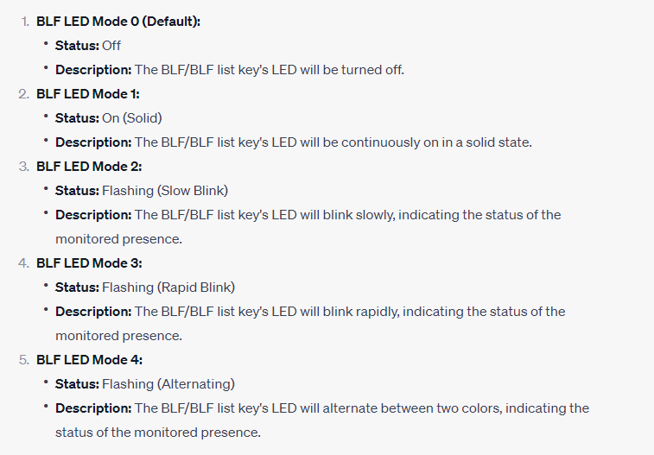
Task: Click the description about alternating between two colors
Action: pos(322,420)
